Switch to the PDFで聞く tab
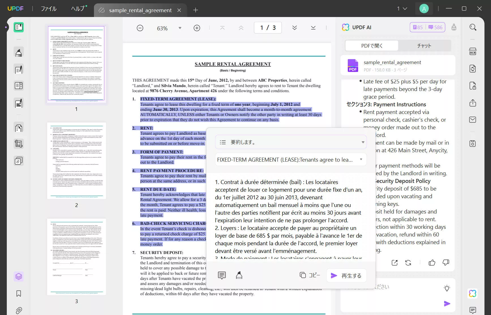The image size is (491, 315). click(372, 46)
